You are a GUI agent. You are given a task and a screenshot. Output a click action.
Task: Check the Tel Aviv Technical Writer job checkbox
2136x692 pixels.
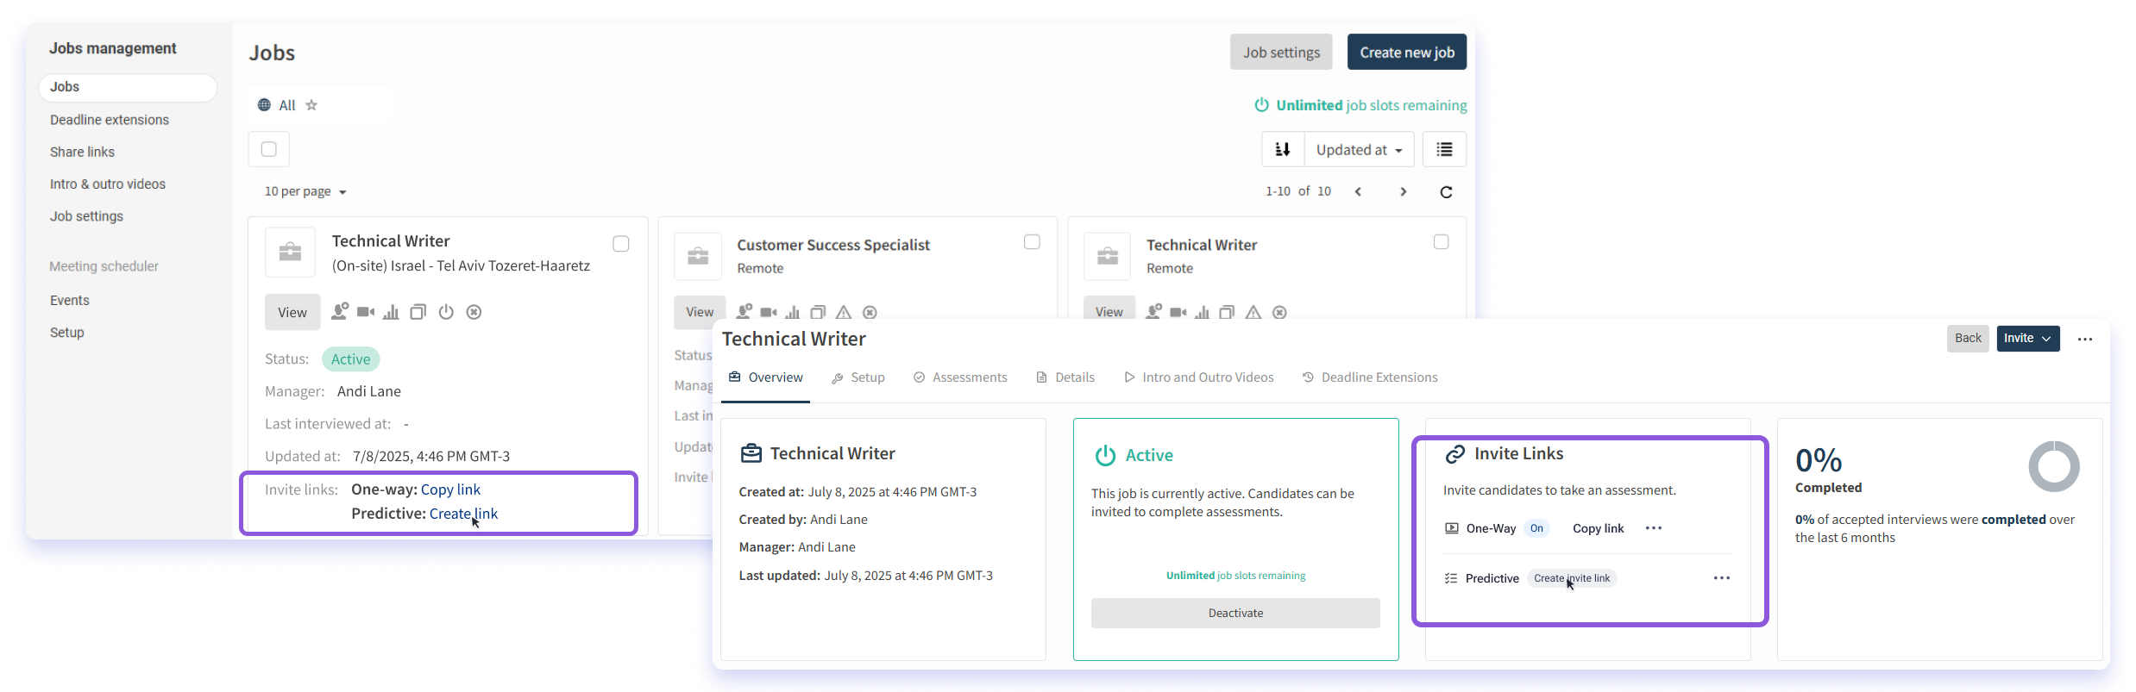[620, 244]
